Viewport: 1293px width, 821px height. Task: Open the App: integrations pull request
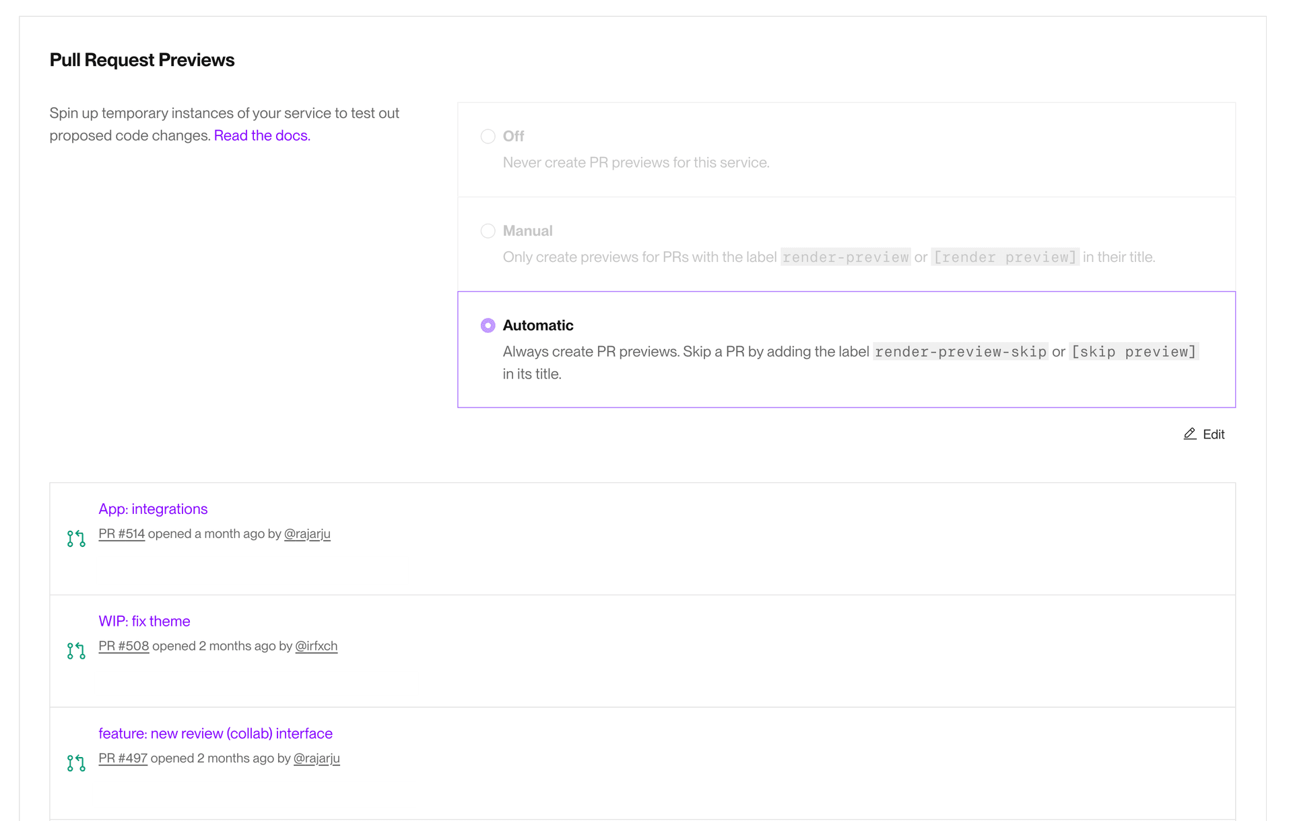coord(153,508)
